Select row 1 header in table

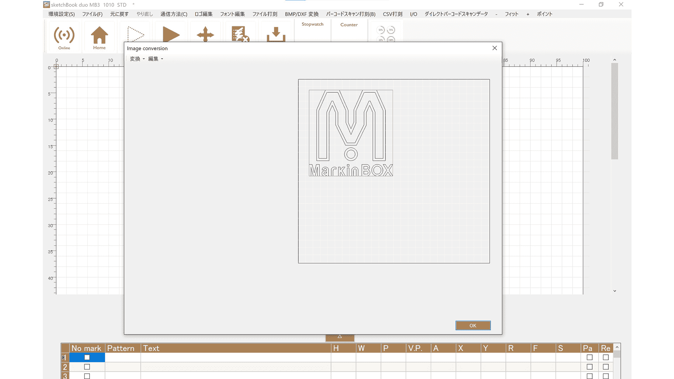65,357
